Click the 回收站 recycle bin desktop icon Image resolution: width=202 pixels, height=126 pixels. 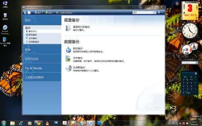(5, 16)
